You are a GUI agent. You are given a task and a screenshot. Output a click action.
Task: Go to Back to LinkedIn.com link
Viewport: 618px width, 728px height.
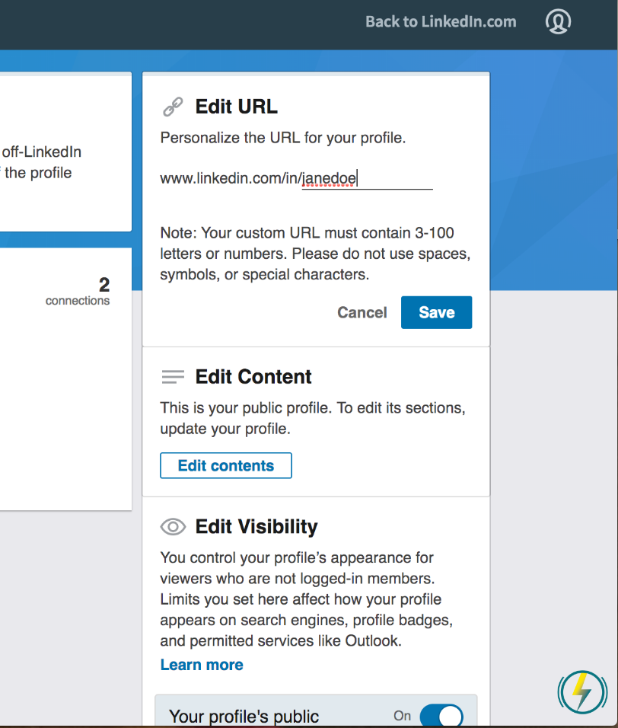(441, 21)
